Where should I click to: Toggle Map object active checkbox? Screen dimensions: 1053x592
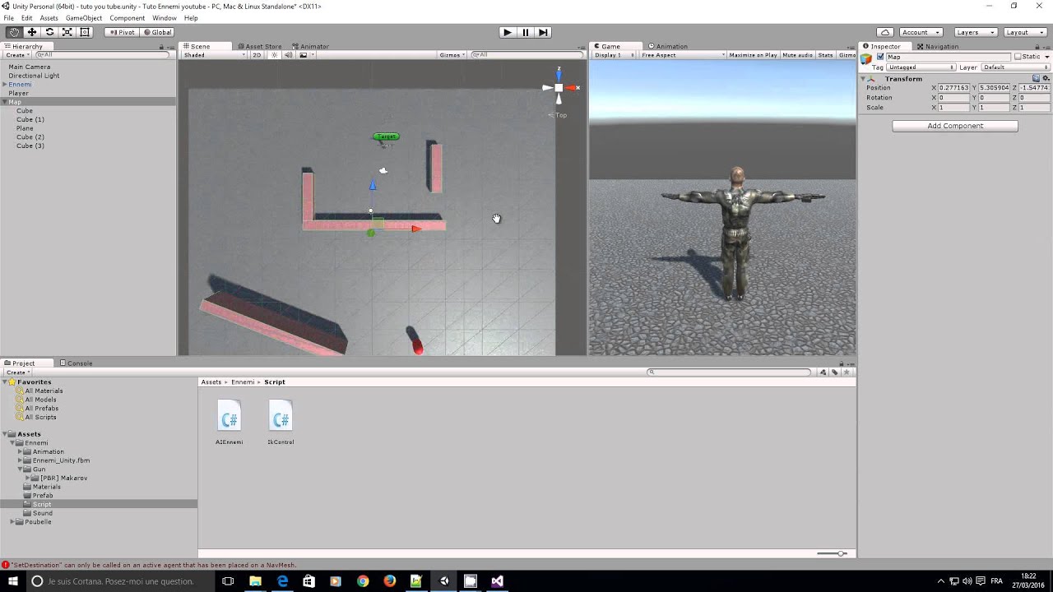pyautogui.click(x=880, y=57)
